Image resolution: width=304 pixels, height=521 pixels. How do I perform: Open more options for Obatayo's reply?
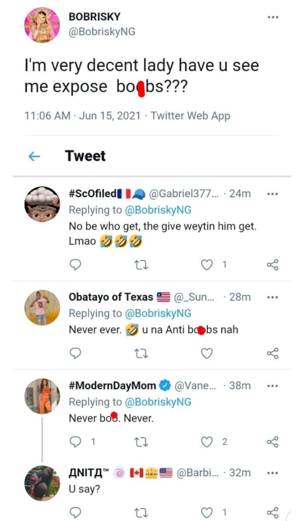[x=273, y=297]
